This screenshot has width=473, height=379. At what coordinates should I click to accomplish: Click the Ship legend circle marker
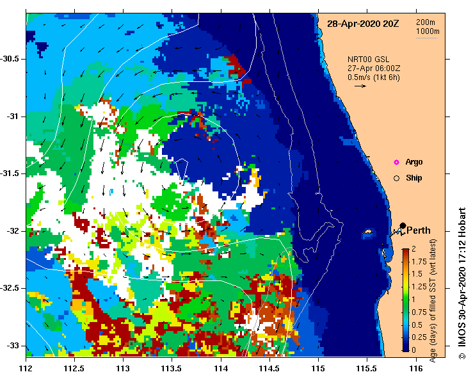[396, 179]
